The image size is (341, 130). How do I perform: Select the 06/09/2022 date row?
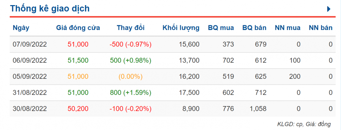173,60
